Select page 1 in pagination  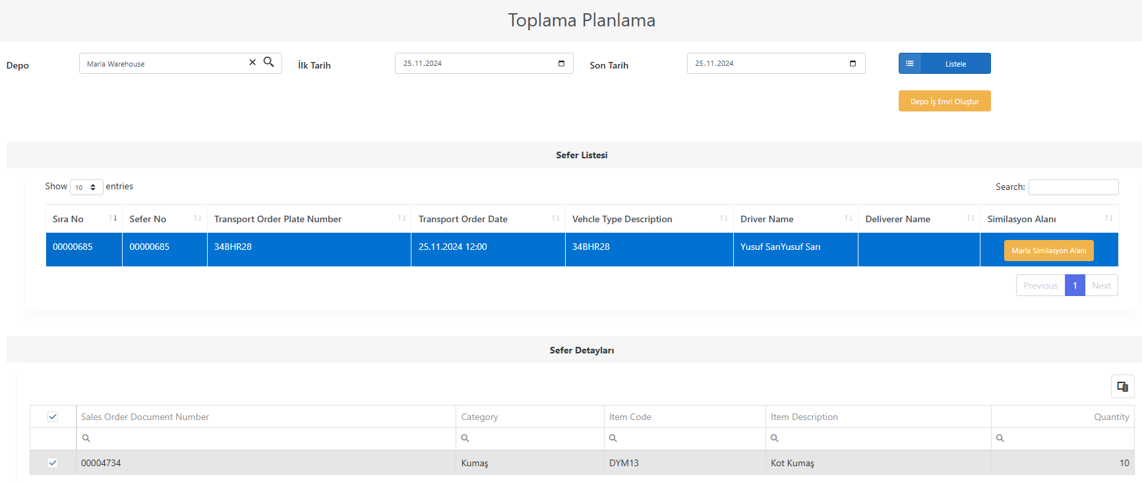1075,286
